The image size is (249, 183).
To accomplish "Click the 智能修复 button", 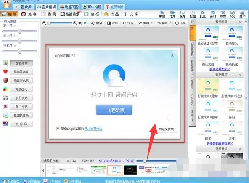I will click(x=21, y=63).
